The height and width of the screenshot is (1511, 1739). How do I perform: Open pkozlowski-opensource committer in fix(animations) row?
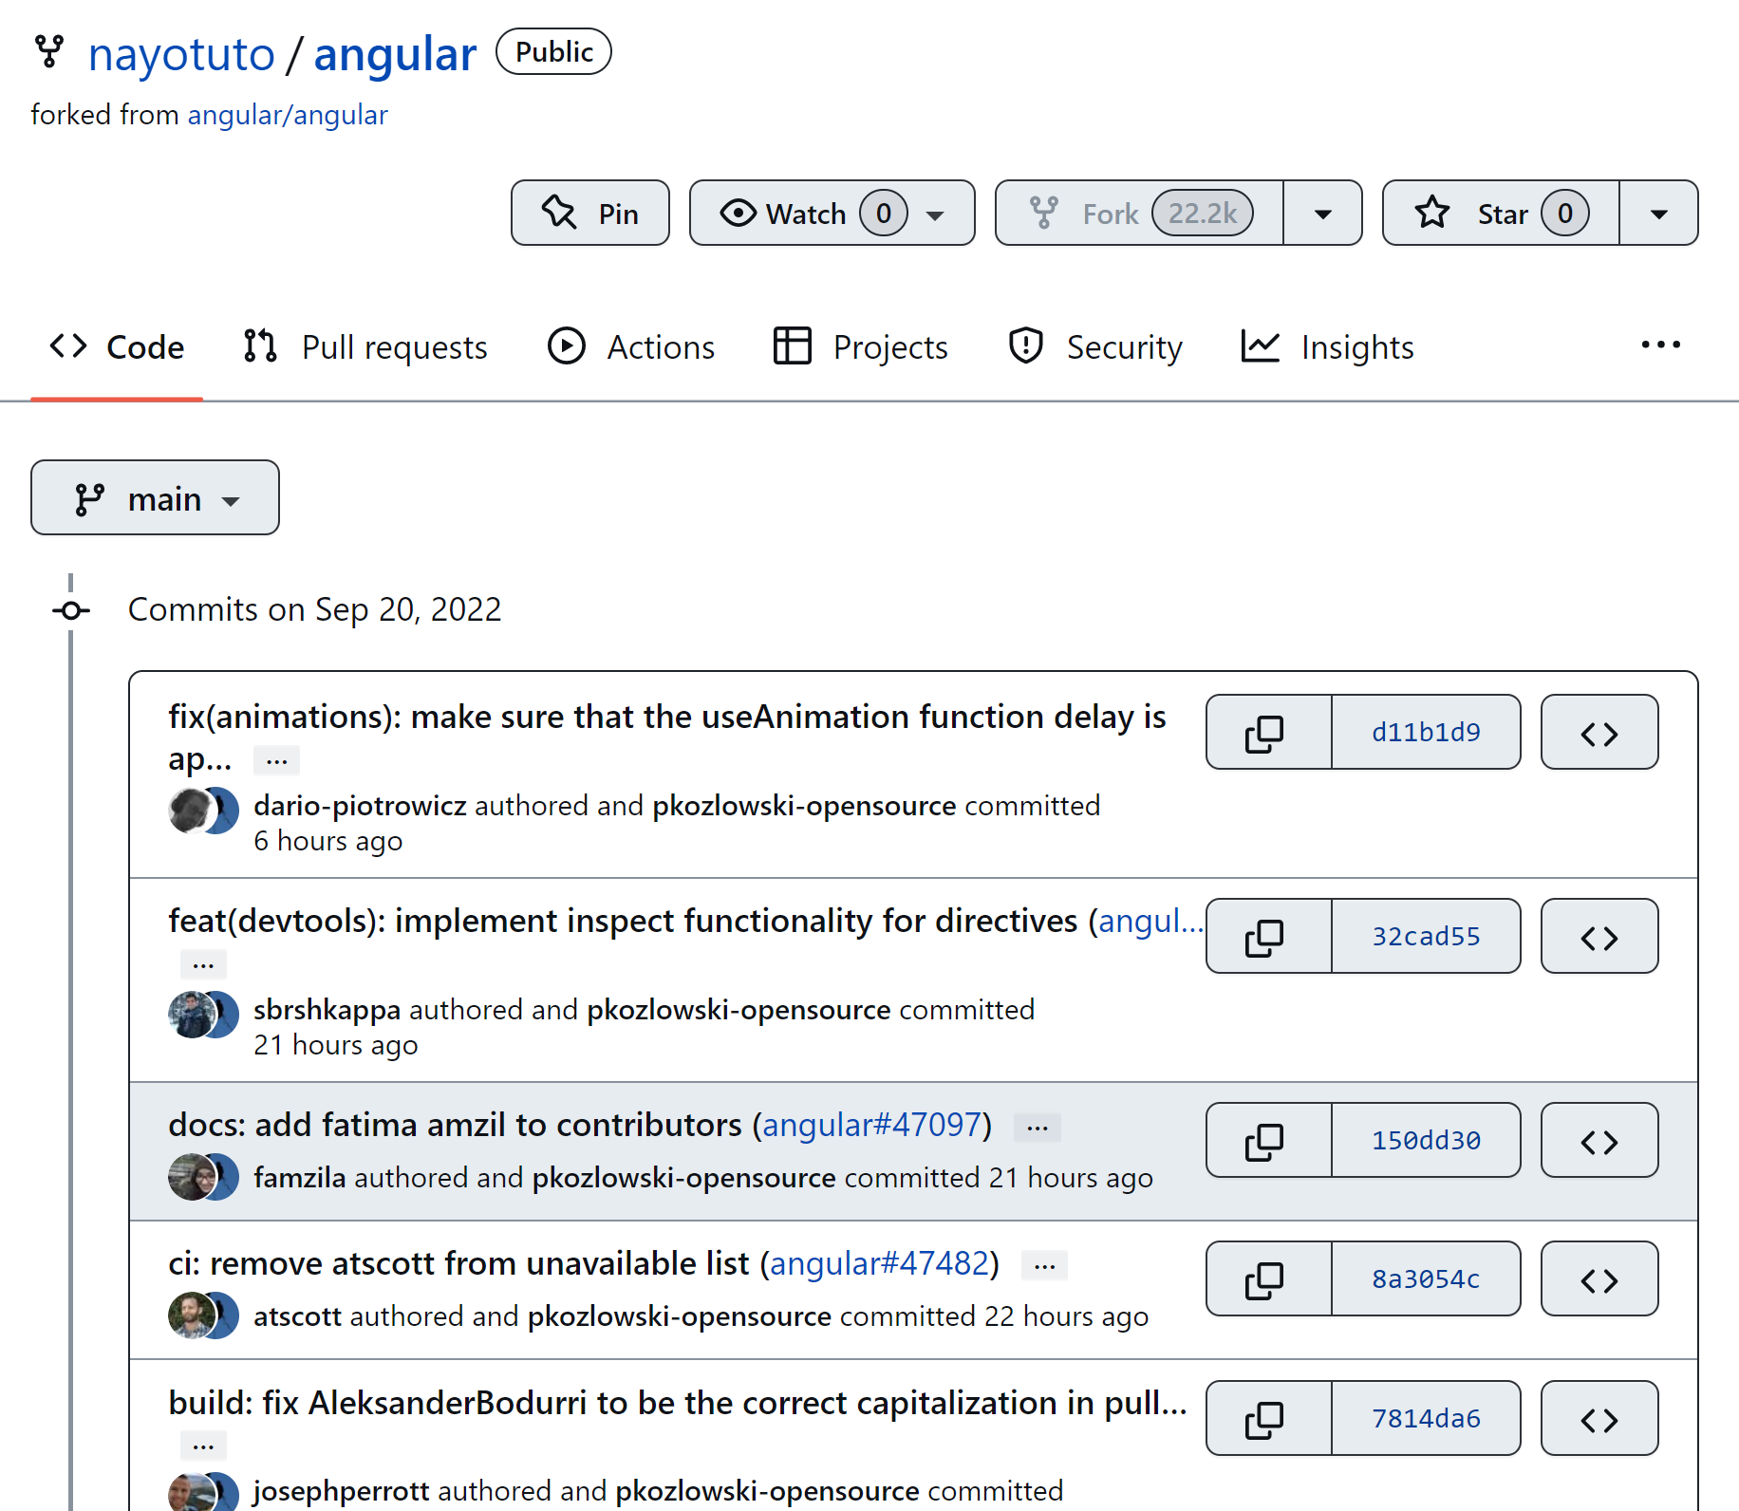click(x=804, y=805)
